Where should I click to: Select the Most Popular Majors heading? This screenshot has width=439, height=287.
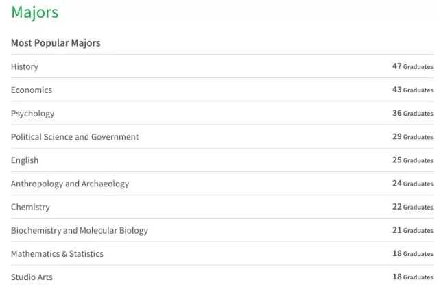pyautogui.click(x=56, y=43)
